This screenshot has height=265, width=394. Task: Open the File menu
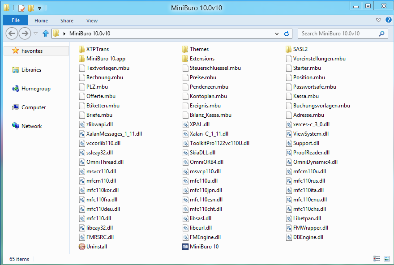[x=16, y=20]
